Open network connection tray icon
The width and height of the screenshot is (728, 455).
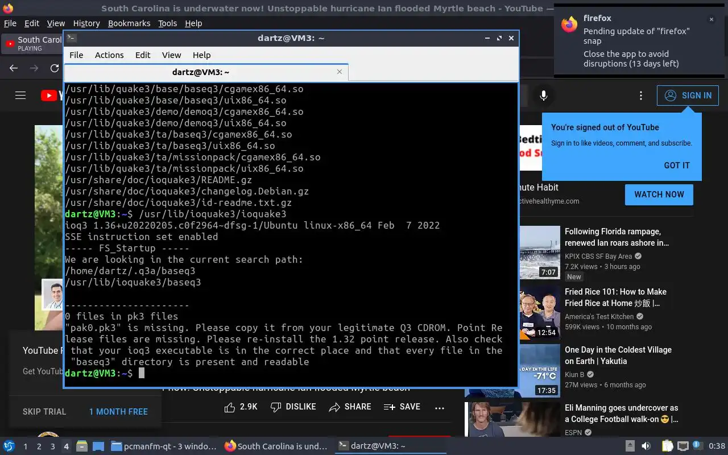(683, 446)
